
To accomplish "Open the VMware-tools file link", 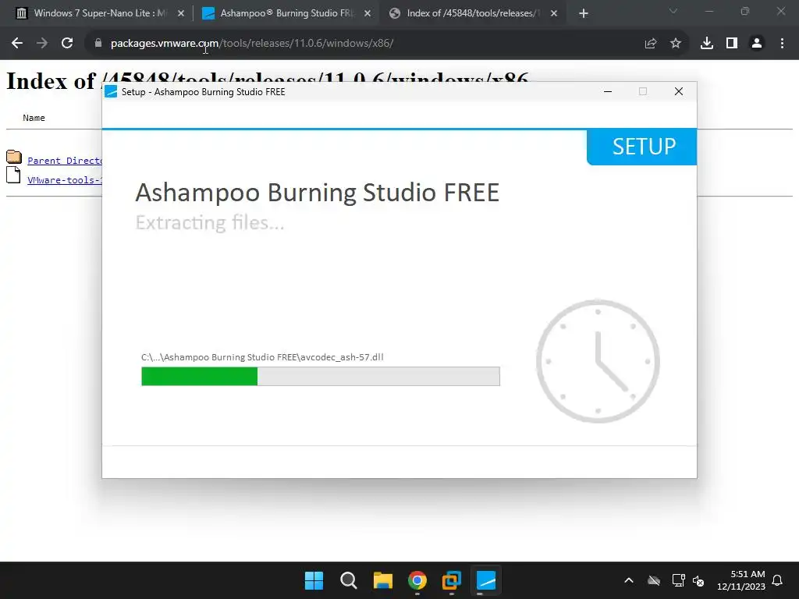I will pyautogui.click(x=65, y=180).
